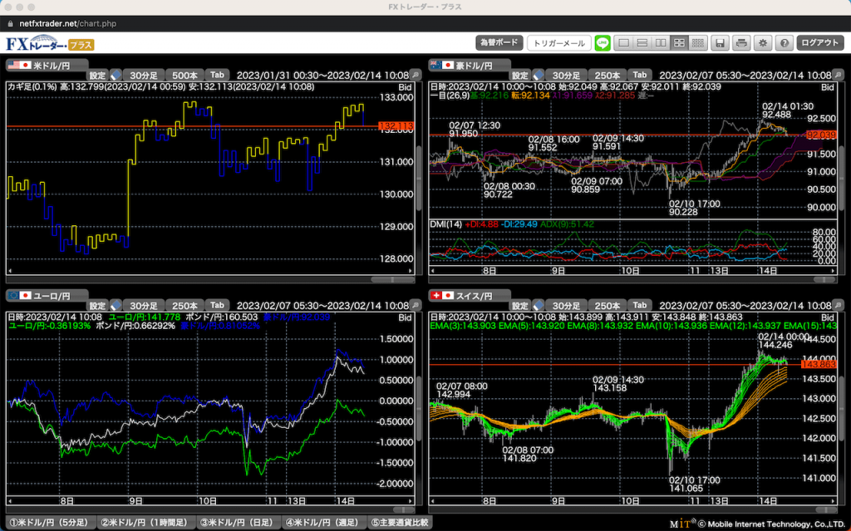
Task: Click the lock icon in the address bar
Action: [10, 24]
